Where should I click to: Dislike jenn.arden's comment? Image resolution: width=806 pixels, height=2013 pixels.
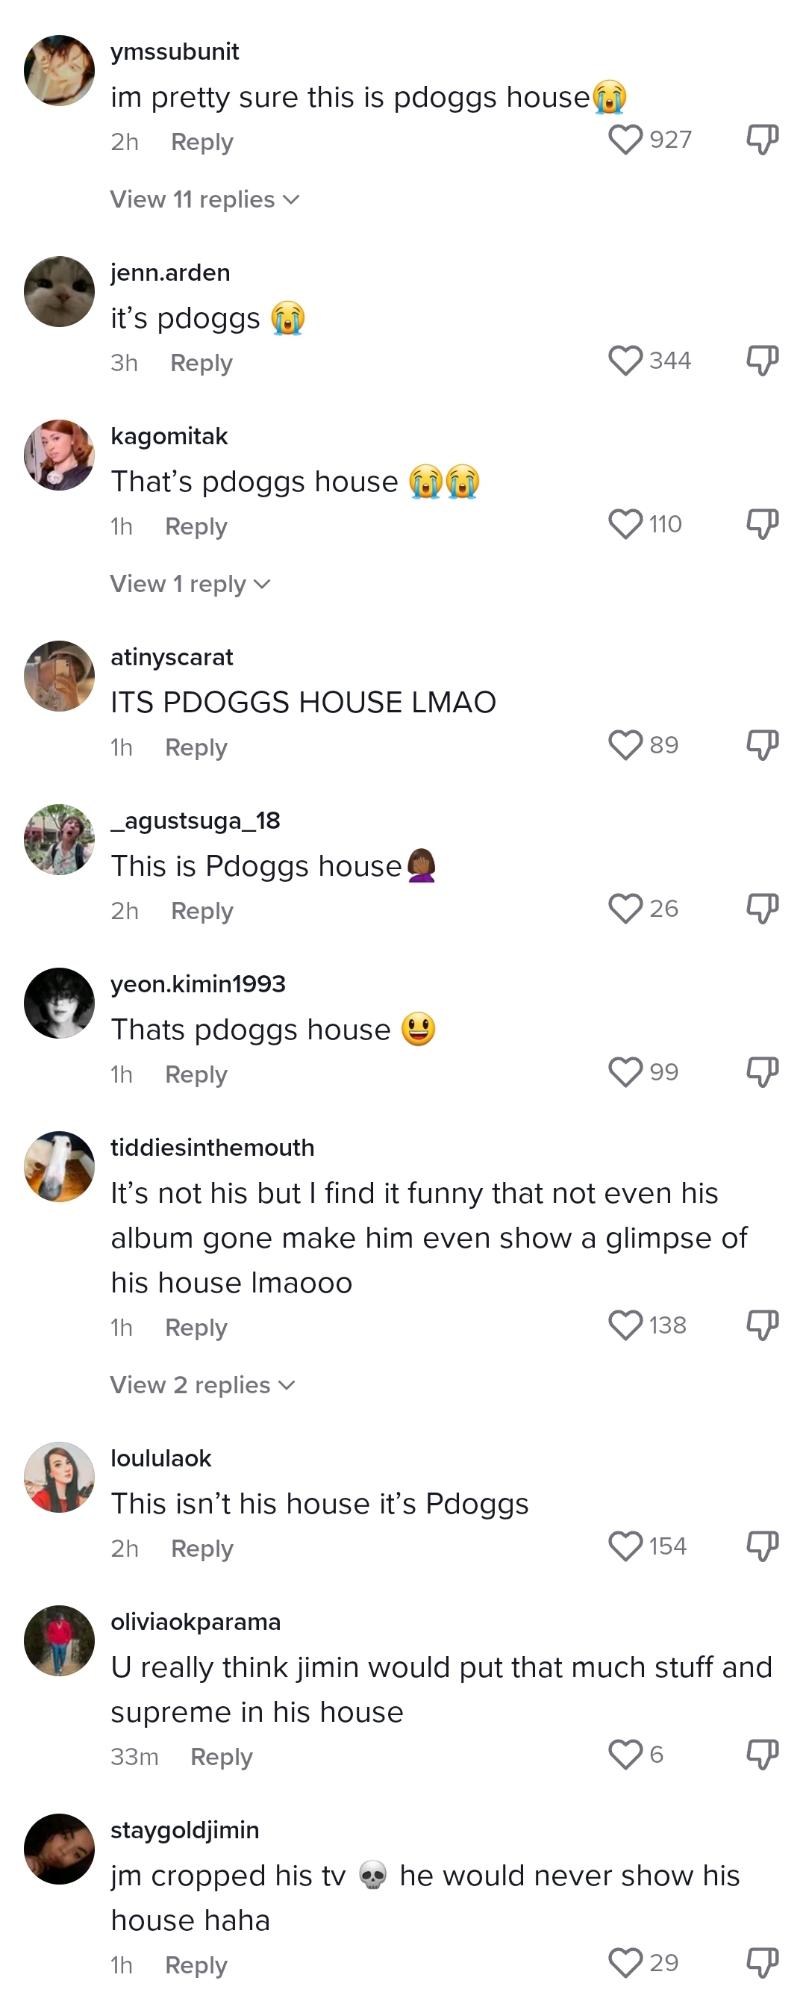coord(762,361)
